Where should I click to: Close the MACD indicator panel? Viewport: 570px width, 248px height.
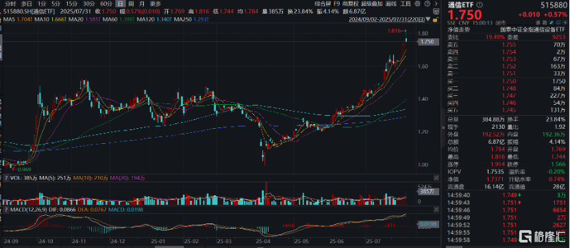click(436, 210)
